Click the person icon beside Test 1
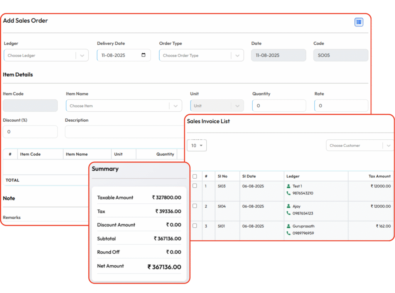The image size is (395, 293). 289,186
